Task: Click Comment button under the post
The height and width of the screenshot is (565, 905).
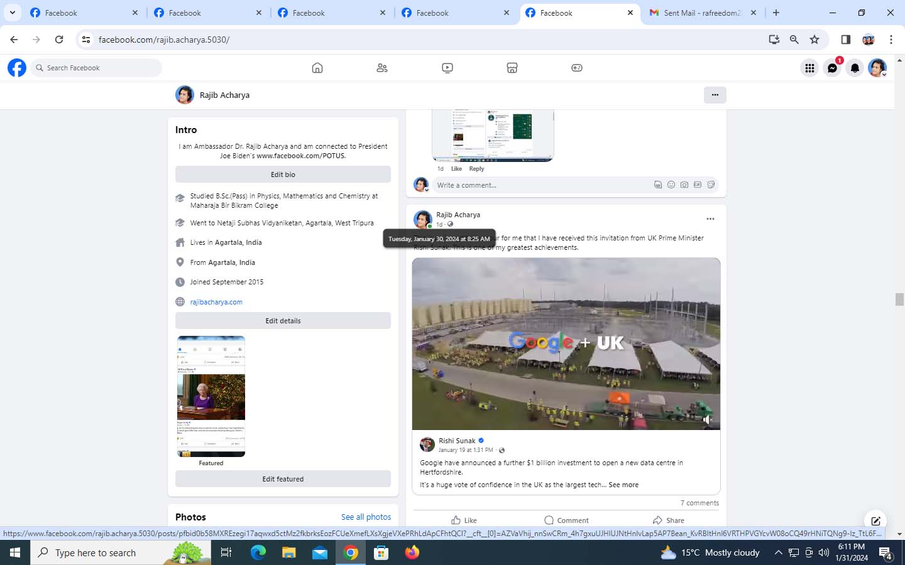Action: click(566, 520)
